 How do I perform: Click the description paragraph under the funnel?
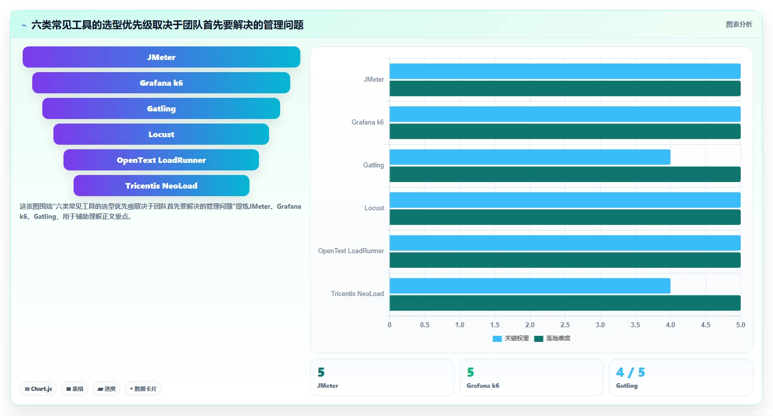click(x=160, y=211)
